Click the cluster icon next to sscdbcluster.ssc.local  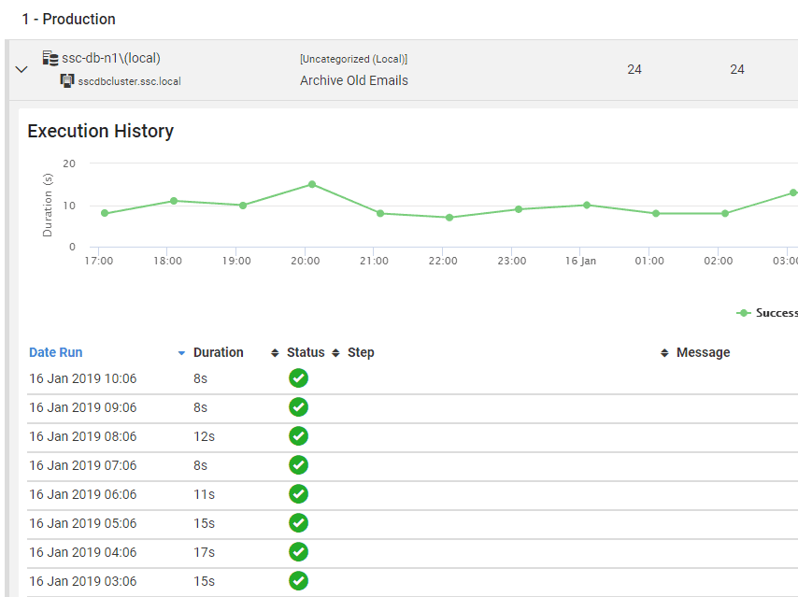click(x=66, y=80)
